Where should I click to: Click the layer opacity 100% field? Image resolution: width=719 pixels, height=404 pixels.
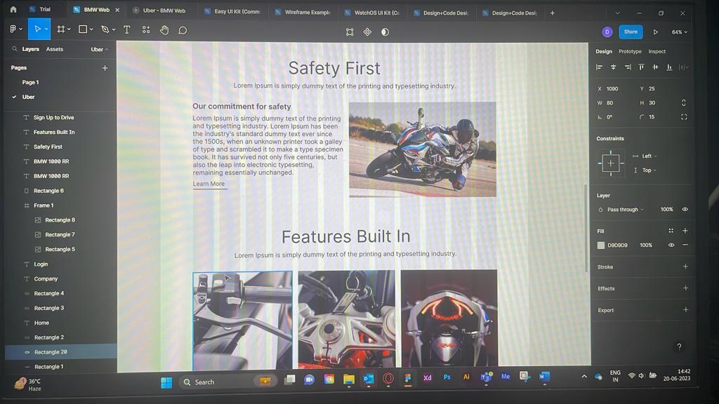pyautogui.click(x=667, y=209)
